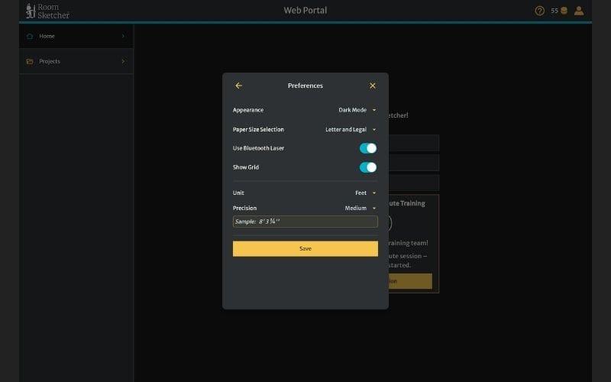611x382 pixels.
Task: Click the yellow Save button
Action: click(x=305, y=249)
